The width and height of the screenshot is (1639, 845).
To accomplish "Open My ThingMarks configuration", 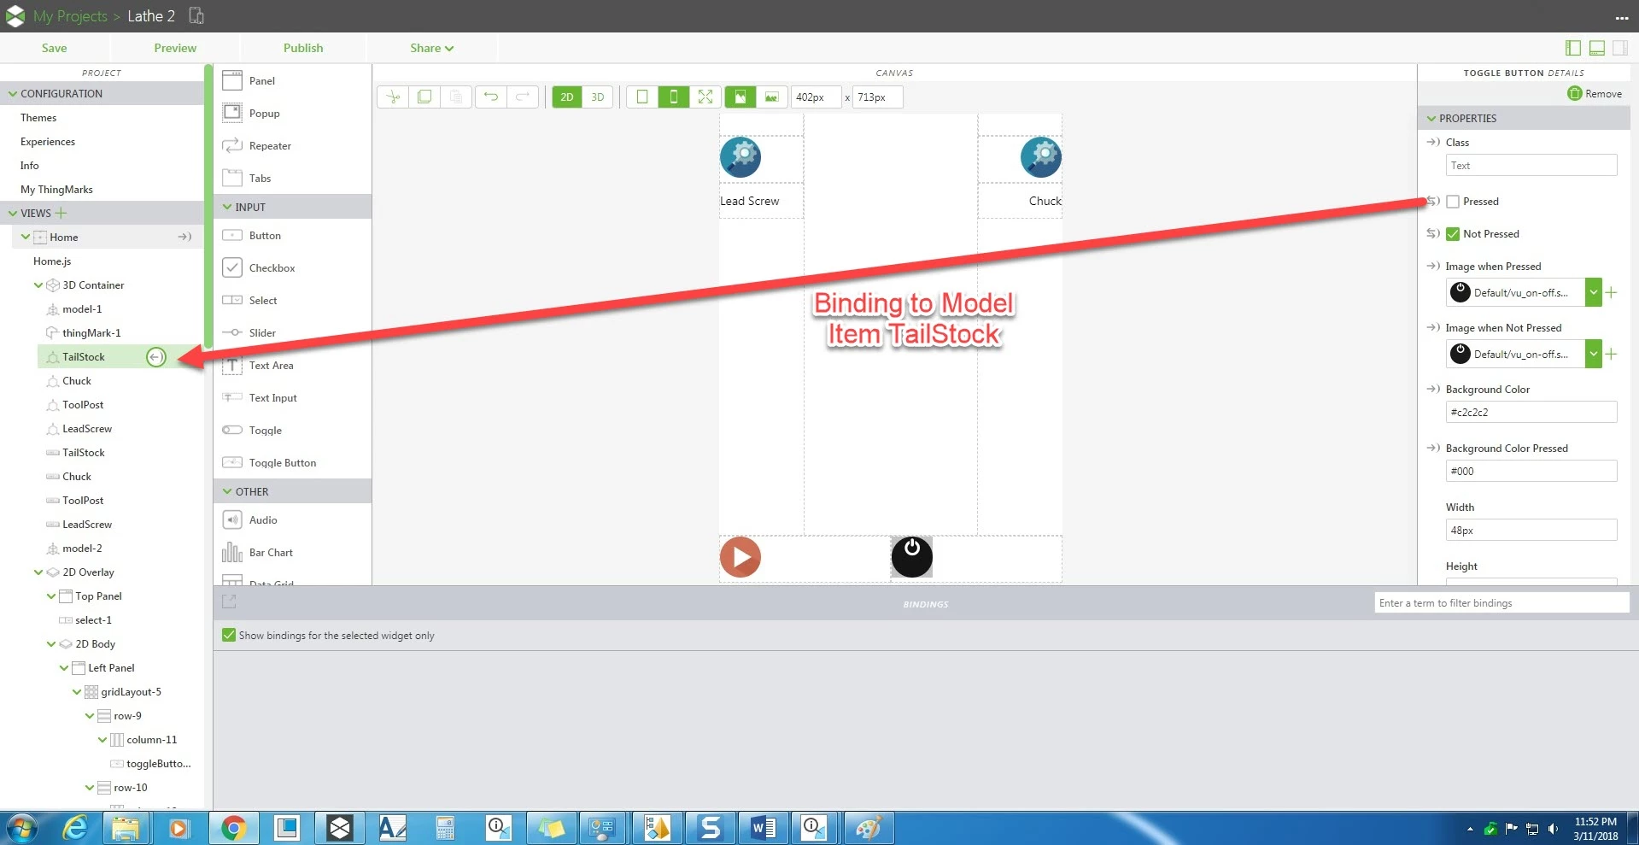I will tap(56, 190).
